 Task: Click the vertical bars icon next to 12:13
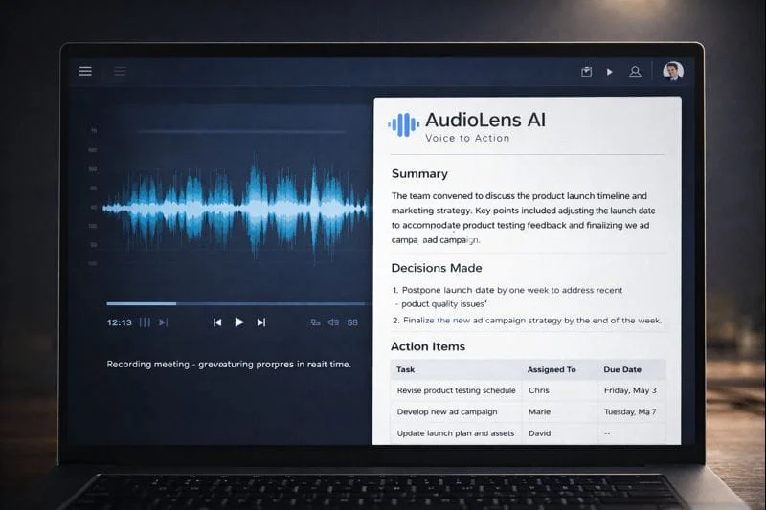[x=145, y=322]
